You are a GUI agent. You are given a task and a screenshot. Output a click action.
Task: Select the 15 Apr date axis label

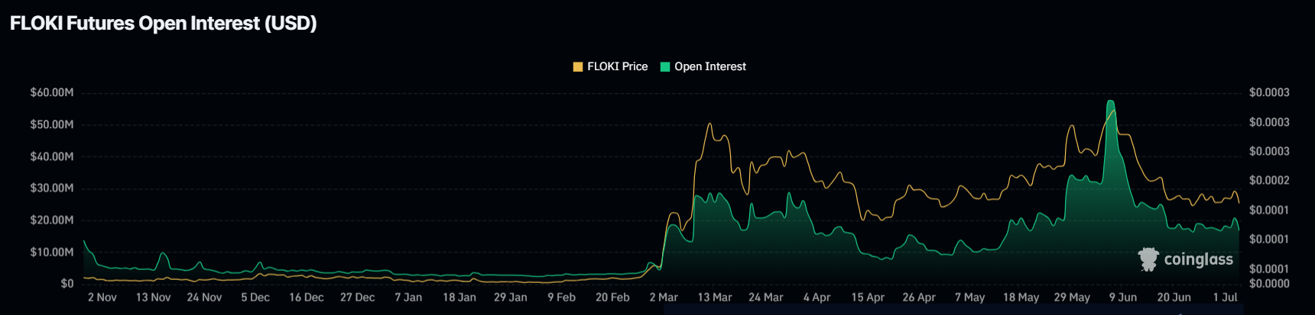(868, 297)
